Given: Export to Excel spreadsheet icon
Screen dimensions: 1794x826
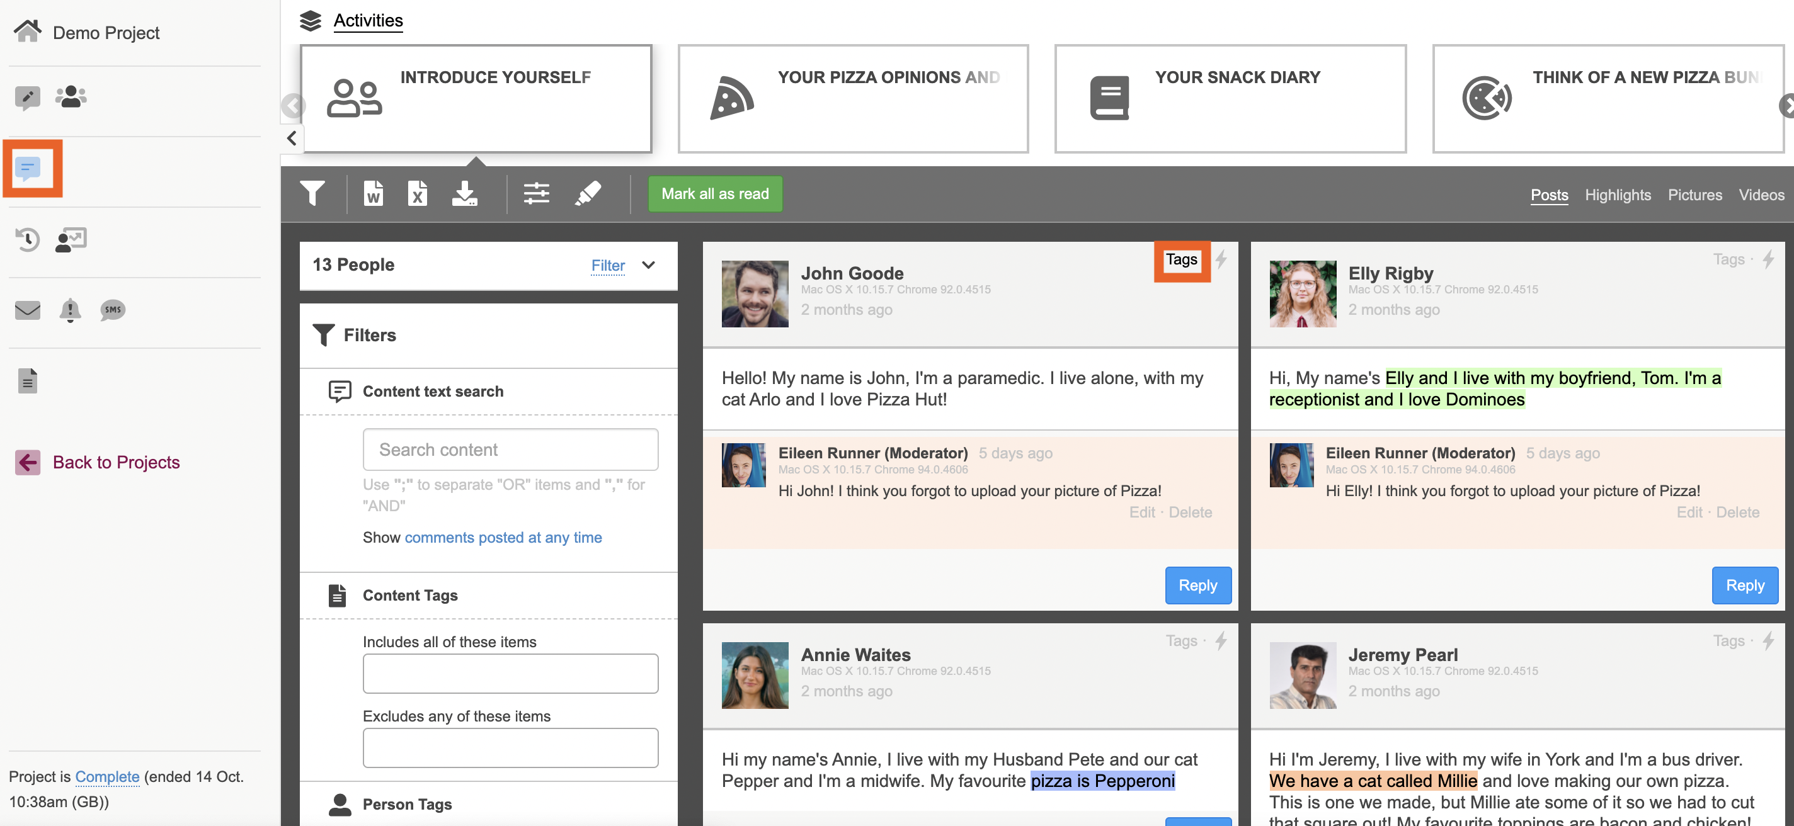Looking at the screenshot, I should point(417,193).
